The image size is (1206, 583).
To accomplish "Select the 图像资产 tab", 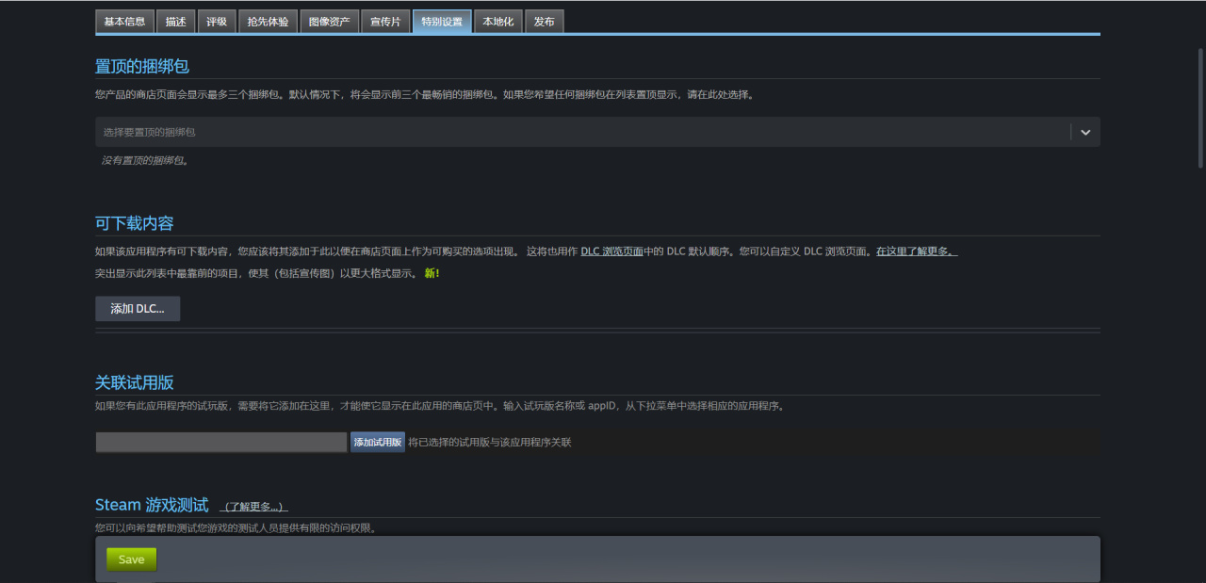I will tap(330, 22).
